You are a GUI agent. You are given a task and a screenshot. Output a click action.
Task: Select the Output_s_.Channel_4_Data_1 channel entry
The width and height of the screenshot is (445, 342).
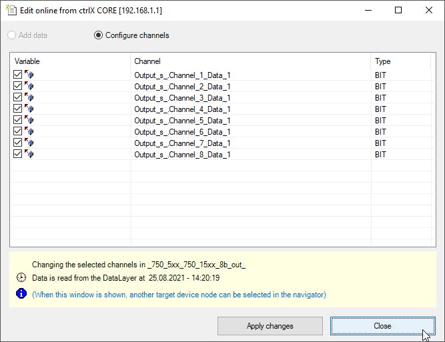[x=182, y=109]
